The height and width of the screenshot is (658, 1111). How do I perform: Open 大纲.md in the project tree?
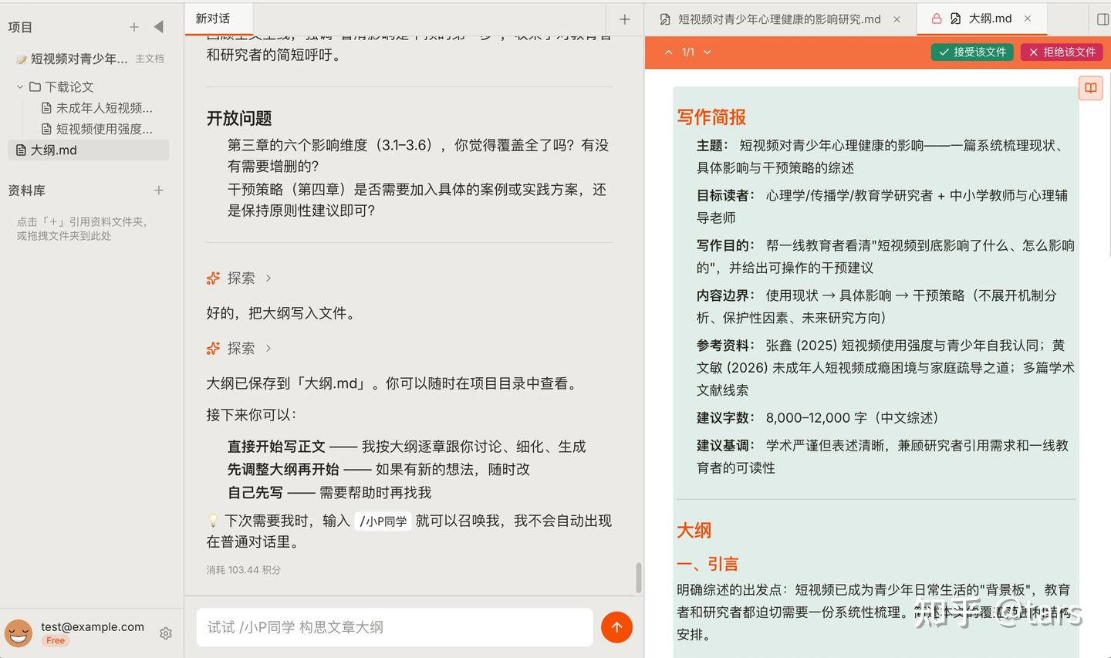point(54,150)
